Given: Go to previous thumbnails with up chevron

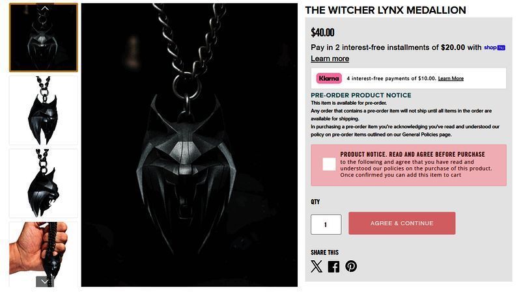Looking at the screenshot, I should [45, 8].
